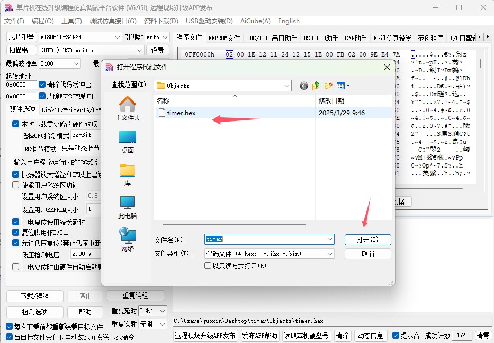The image size is (494, 343).
Task: Go back using the dialog's back arrow icon
Action: pyautogui.click(x=304, y=86)
